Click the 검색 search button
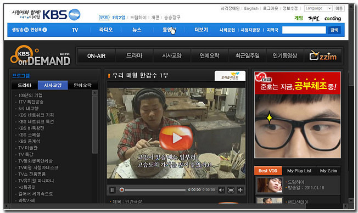The width and height of the screenshot is (358, 213). [334, 30]
